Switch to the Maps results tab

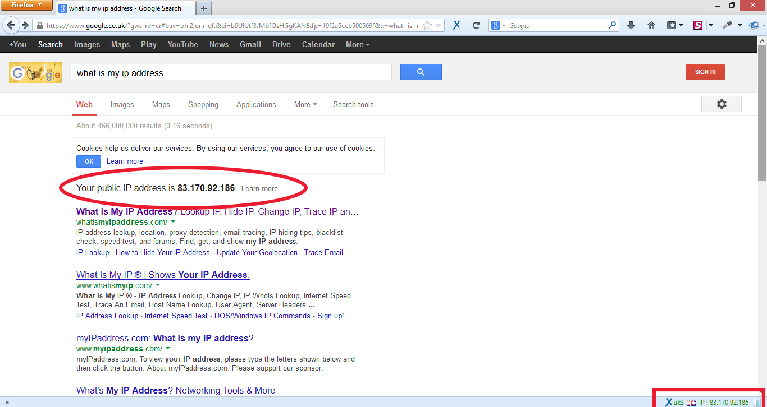pos(161,104)
